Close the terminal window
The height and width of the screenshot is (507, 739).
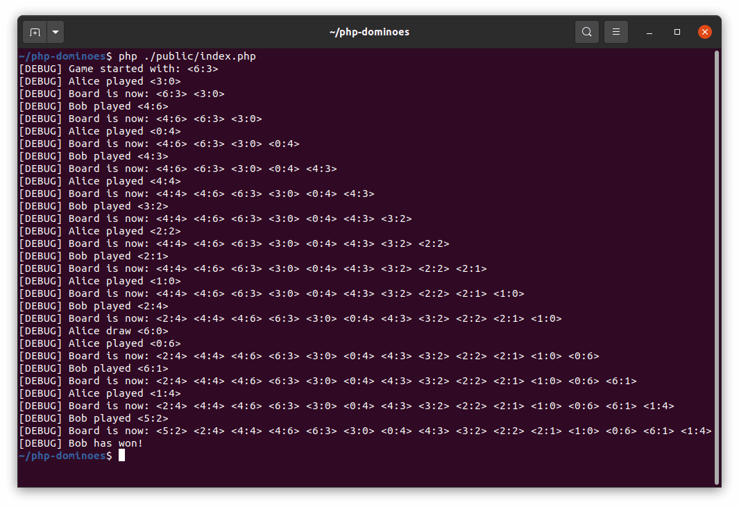click(705, 32)
